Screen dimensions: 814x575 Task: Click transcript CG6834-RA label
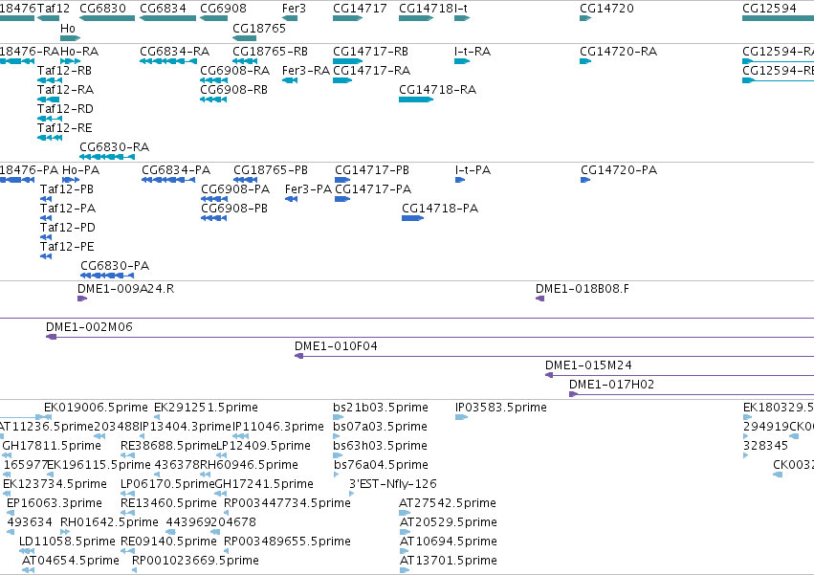coord(174,52)
